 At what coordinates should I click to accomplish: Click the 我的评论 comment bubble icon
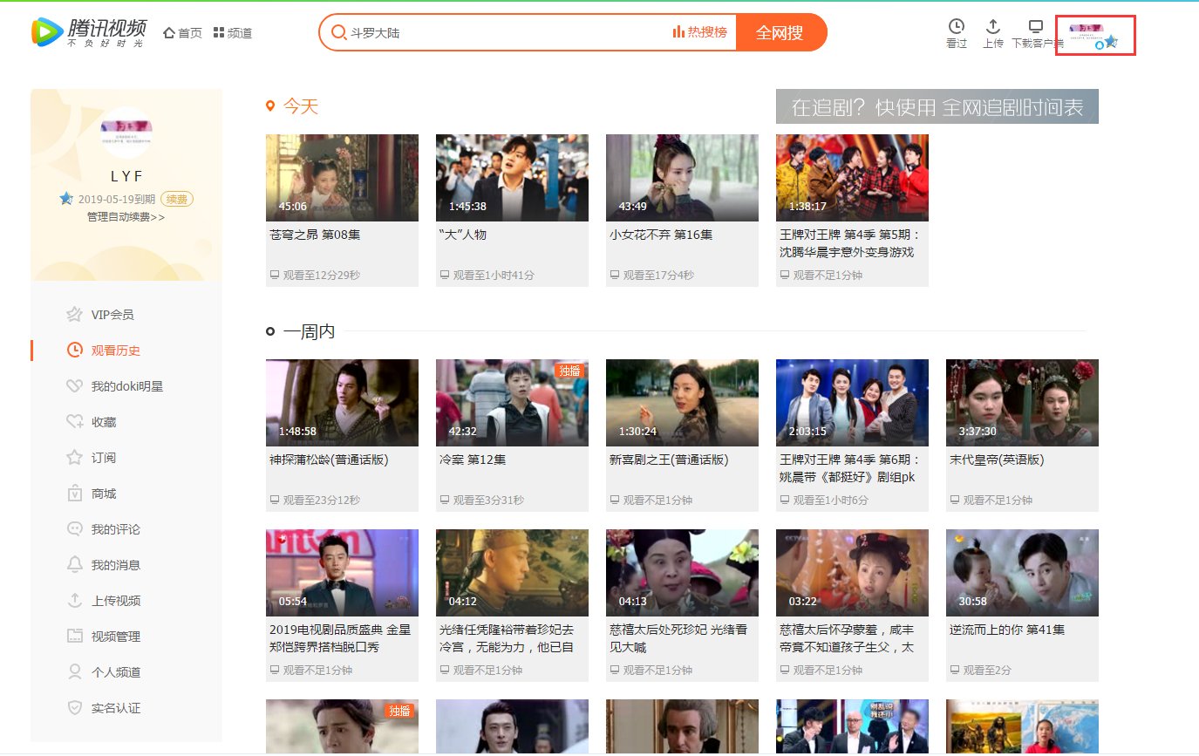click(x=75, y=529)
